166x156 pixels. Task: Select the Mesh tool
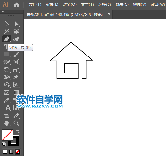7,93
